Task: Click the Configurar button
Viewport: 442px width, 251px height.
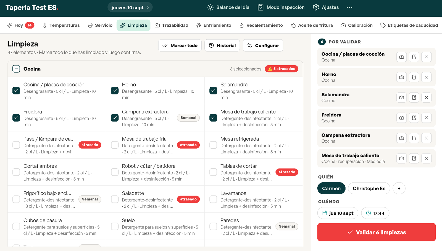Action: 263,45
